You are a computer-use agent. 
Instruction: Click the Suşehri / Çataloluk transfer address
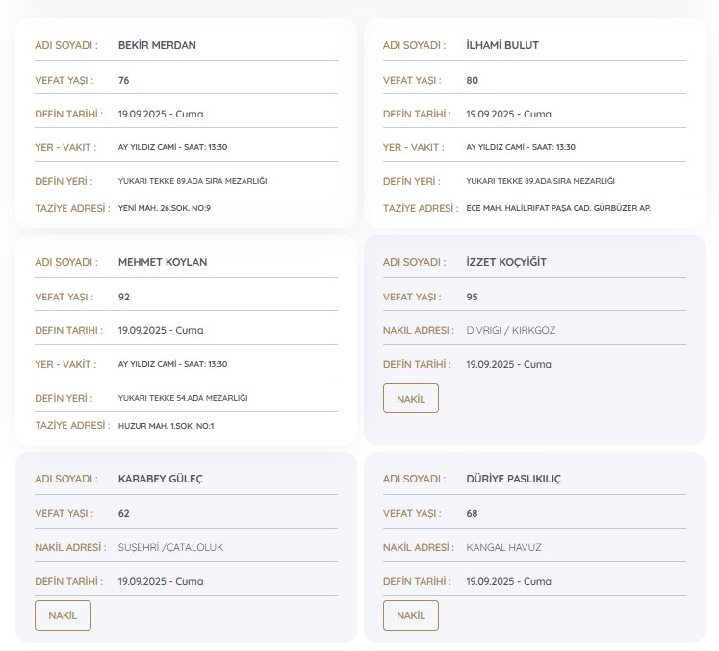coord(168,547)
